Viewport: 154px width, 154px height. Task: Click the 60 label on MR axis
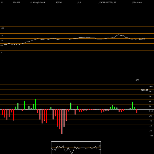(x=150, y=96)
